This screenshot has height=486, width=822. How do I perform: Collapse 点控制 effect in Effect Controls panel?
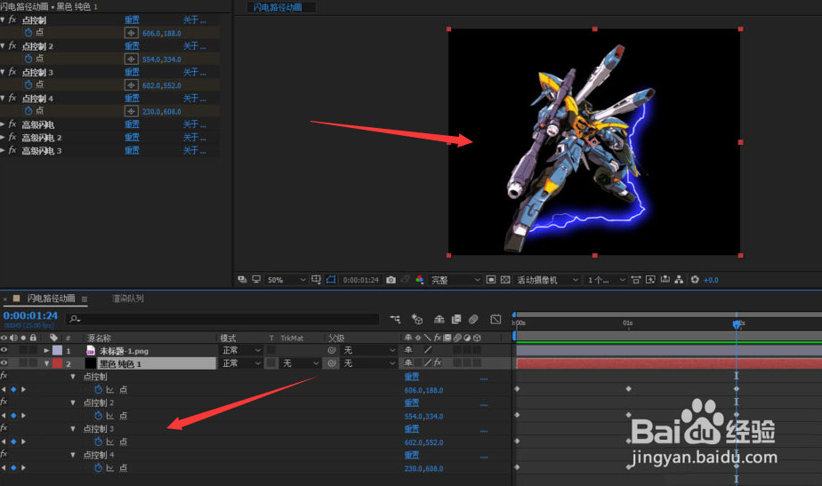point(3,20)
